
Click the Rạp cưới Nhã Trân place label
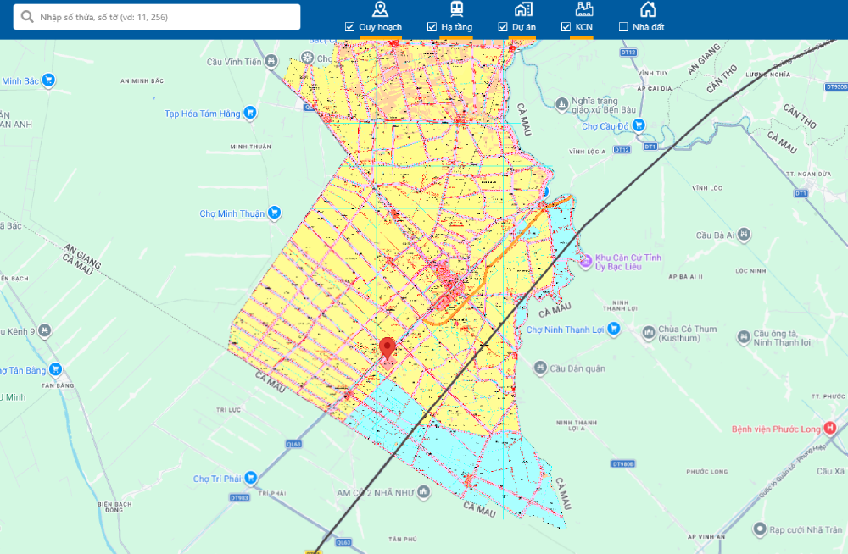point(801,530)
